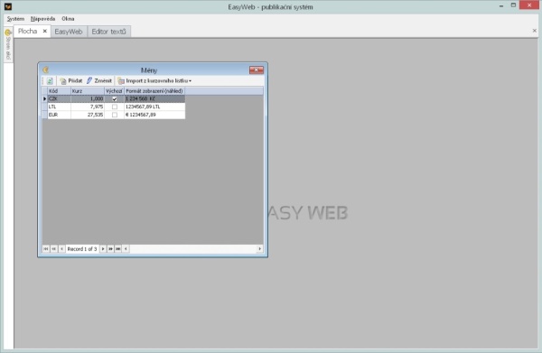Open the Systém menu
This screenshot has height=353, width=542.
point(15,19)
